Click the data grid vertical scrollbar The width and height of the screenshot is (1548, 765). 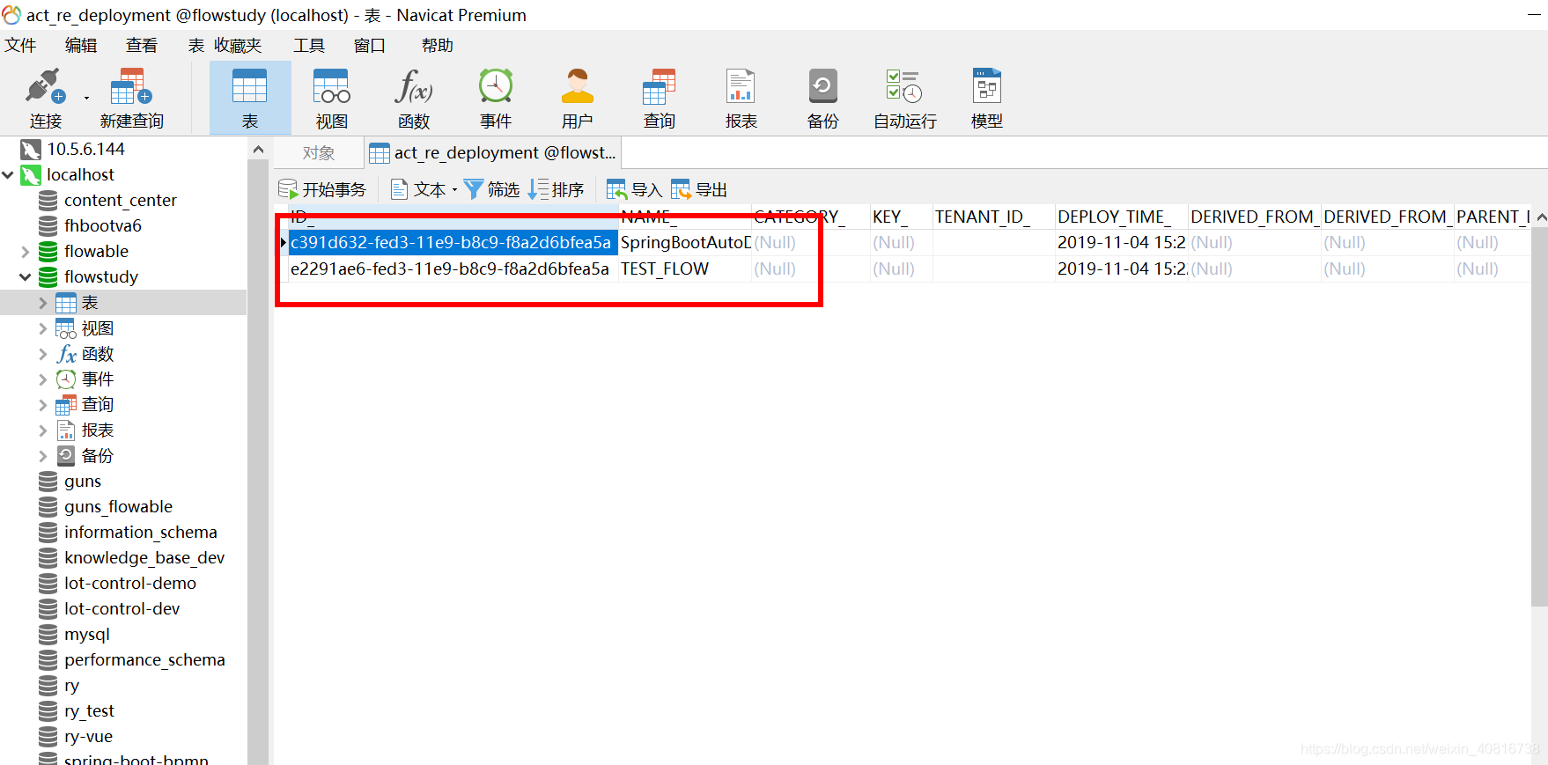[x=1539, y=418]
